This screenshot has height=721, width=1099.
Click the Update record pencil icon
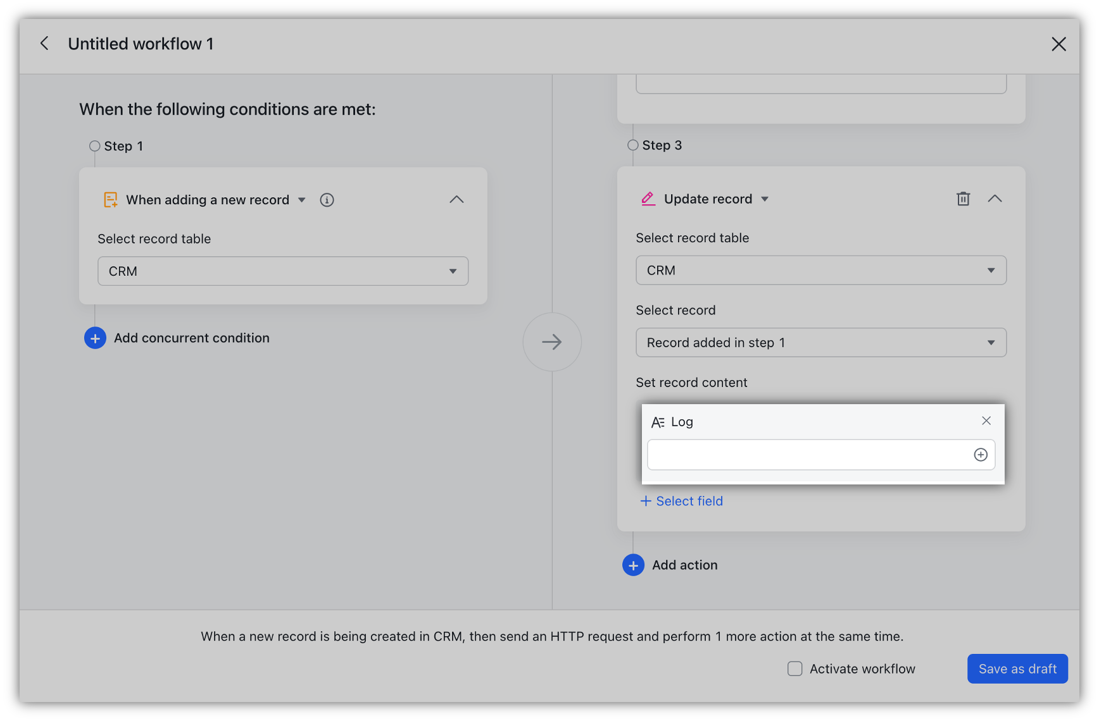[648, 199]
